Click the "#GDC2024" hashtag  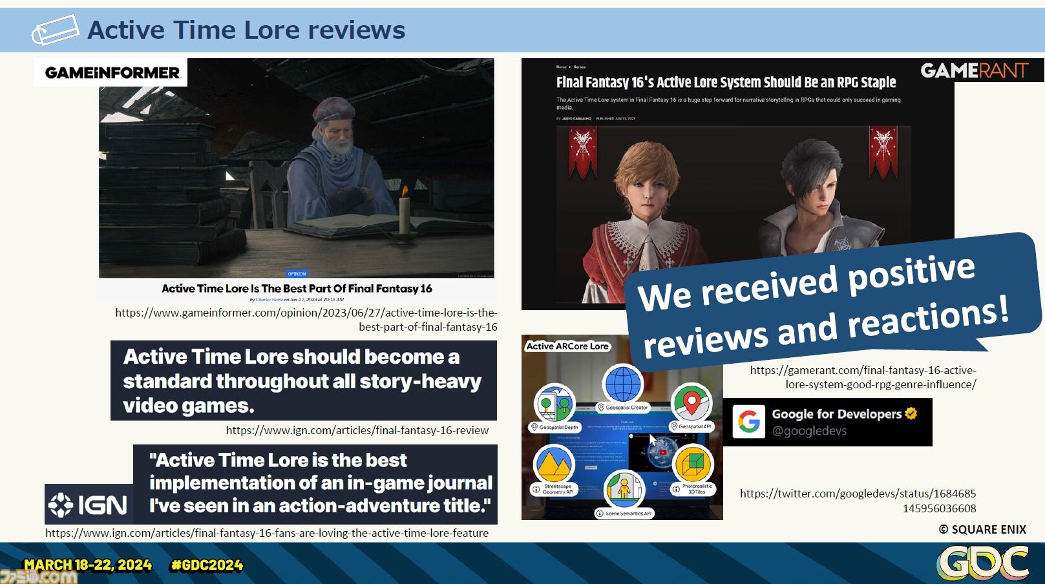pos(207,565)
